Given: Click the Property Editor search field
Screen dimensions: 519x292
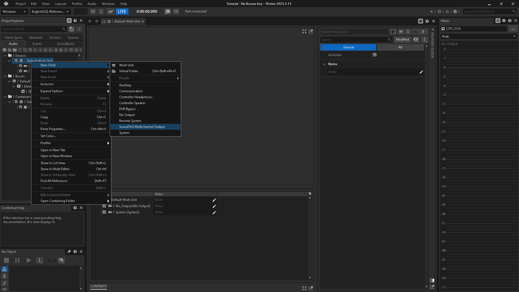Looking at the screenshot, I should pyautogui.click(x=356, y=39).
